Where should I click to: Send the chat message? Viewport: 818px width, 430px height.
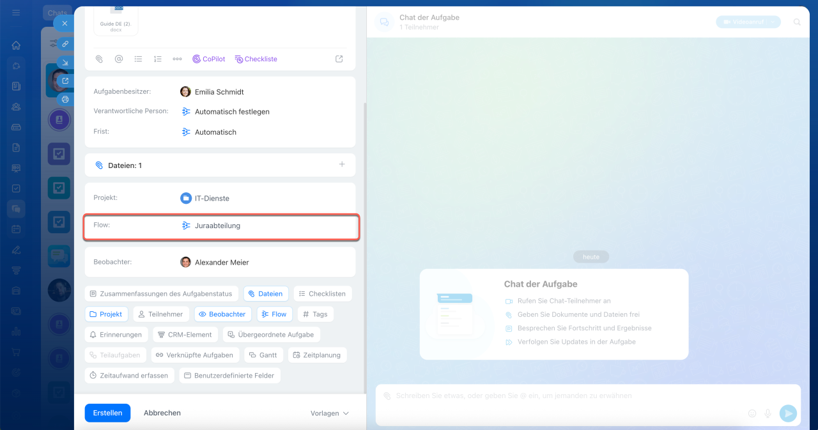(789, 413)
